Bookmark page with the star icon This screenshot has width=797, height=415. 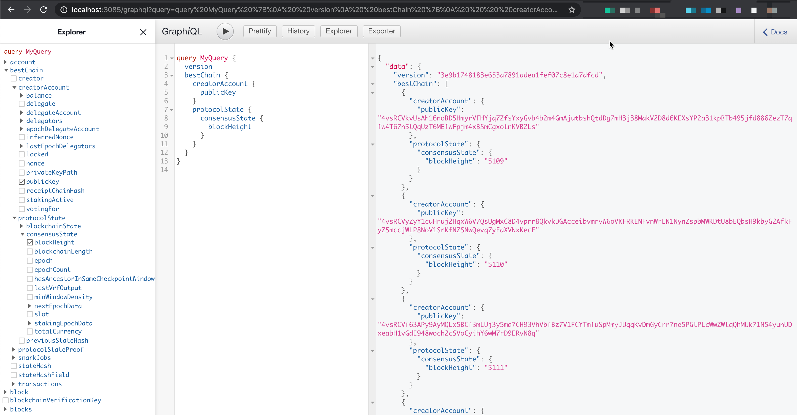[572, 10]
